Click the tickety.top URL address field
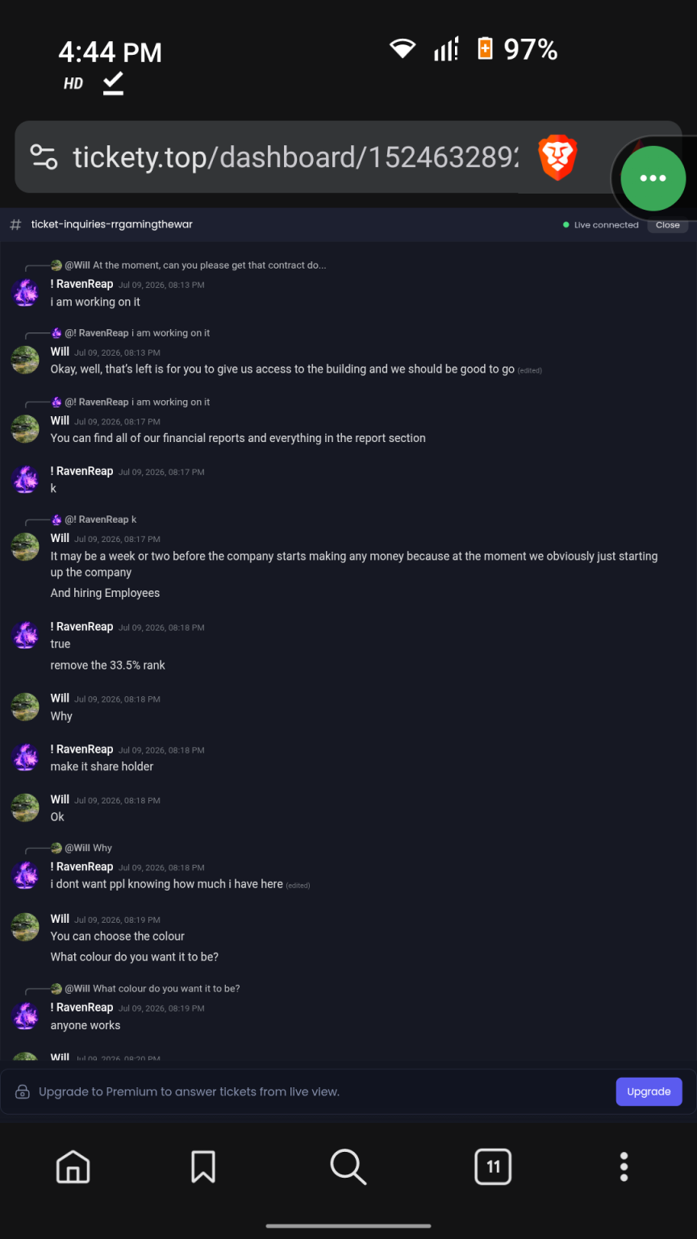 (295, 157)
